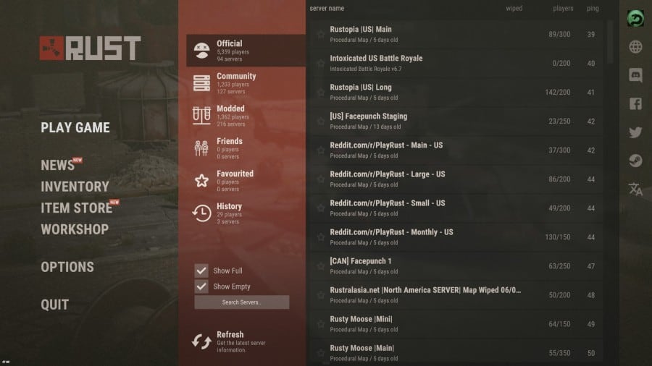Open the Discord icon

click(x=635, y=75)
